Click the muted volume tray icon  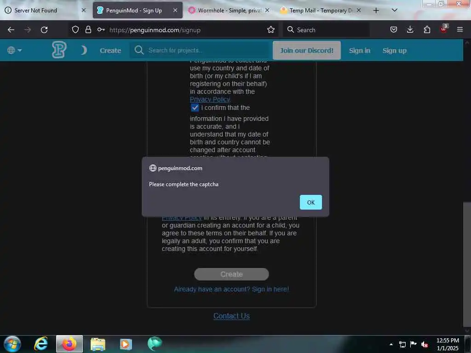point(425,344)
